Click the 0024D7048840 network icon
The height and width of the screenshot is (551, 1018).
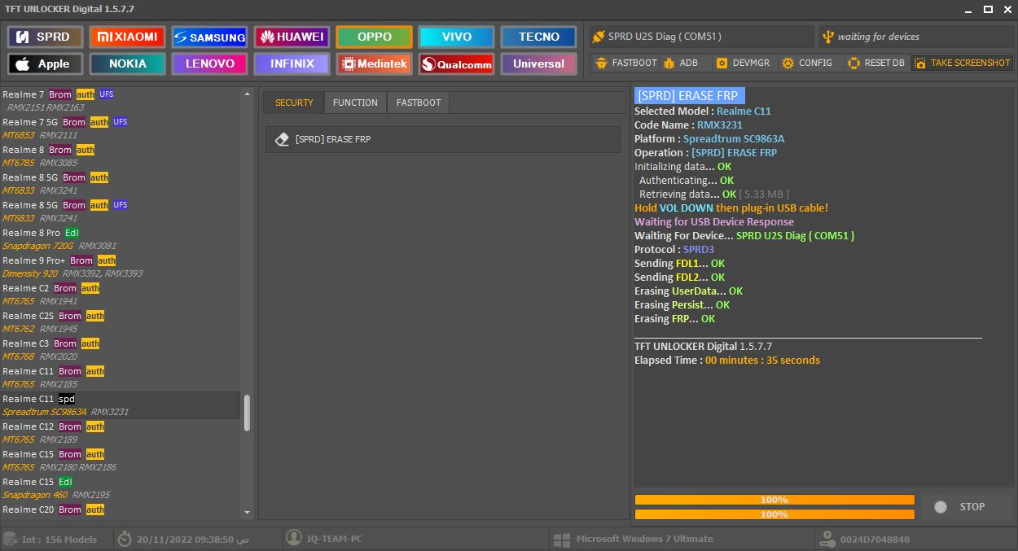click(827, 539)
